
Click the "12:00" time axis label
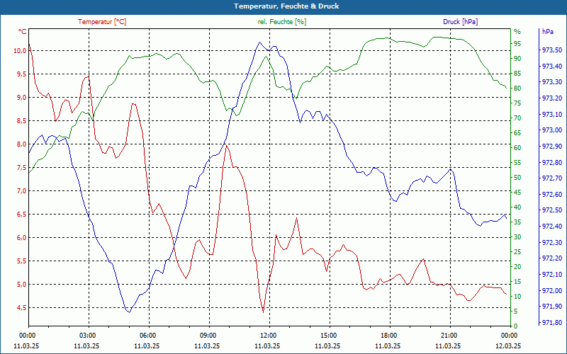268,336
